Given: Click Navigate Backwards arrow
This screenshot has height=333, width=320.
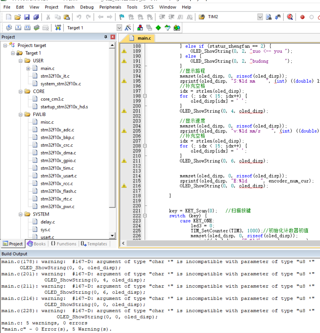Looking at the screenshot, I should tap(101, 17).
